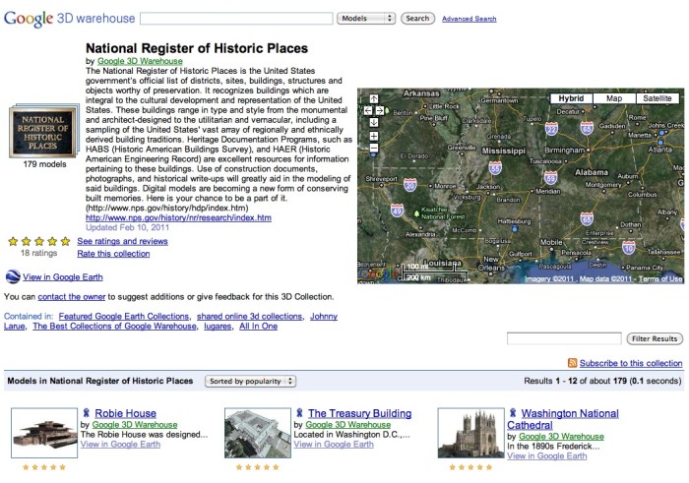This screenshot has height=483, width=689.
Task: Click the five-star rating of the collection
Action: pyautogui.click(x=38, y=241)
